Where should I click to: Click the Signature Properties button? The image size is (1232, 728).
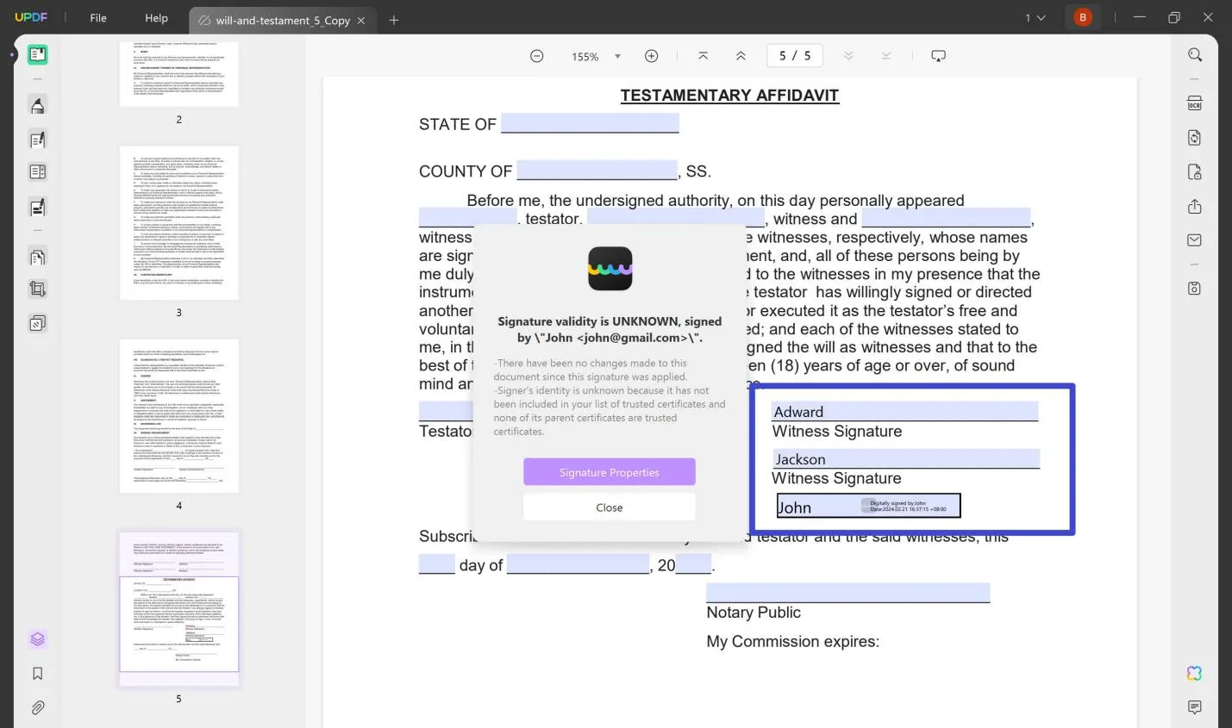[x=609, y=472]
